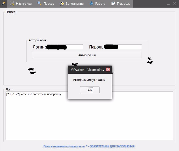Focus the Пароль input field
The width and height of the screenshot is (179, 151).
(x=123, y=47)
